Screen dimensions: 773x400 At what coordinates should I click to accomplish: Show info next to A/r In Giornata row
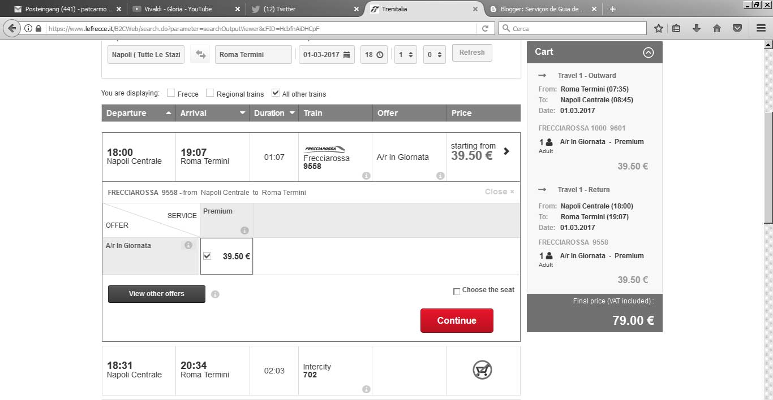(188, 245)
